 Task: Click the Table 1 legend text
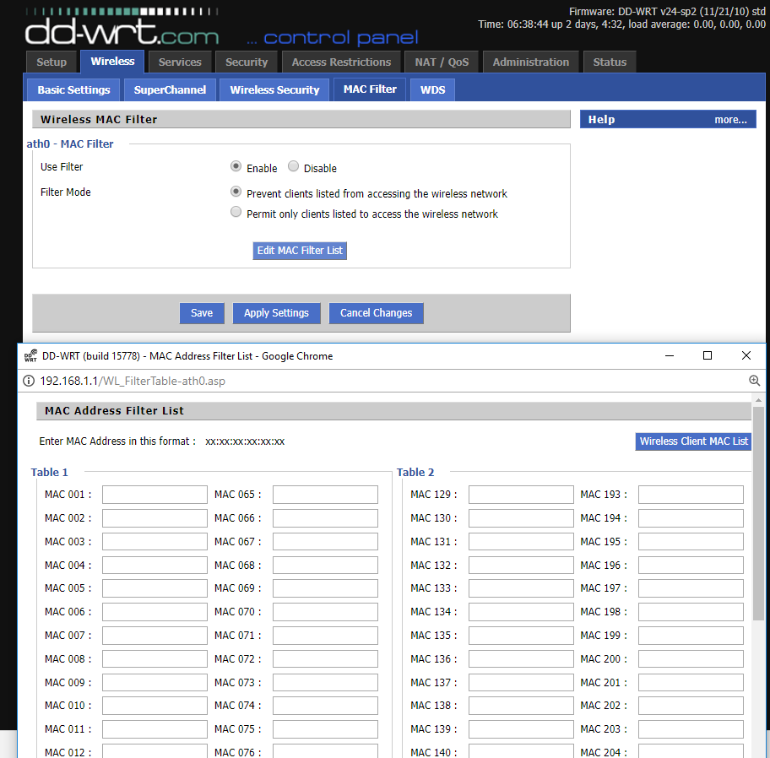pyautogui.click(x=49, y=473)
